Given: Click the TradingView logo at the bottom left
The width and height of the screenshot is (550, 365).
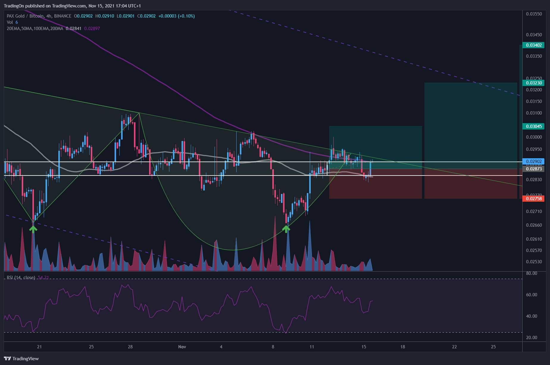Looking at the screenshot, I should coord(21,358).
